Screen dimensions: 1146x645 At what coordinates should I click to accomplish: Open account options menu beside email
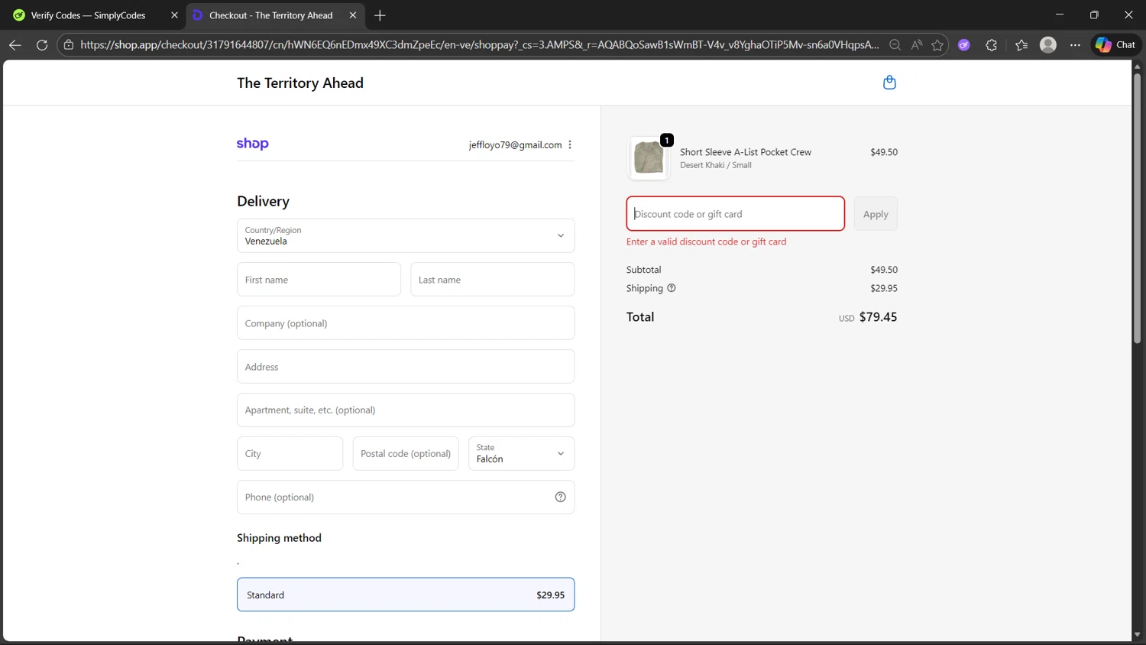pyautogui.click(x=570, y=144)
